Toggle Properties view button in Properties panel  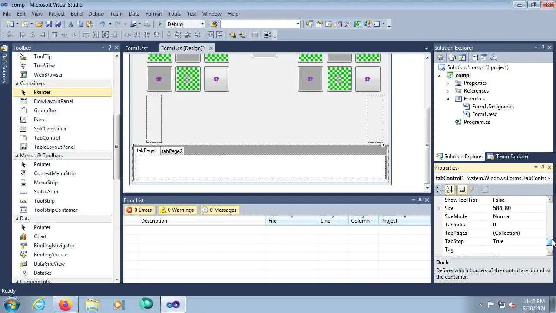[x=462, y=190]
